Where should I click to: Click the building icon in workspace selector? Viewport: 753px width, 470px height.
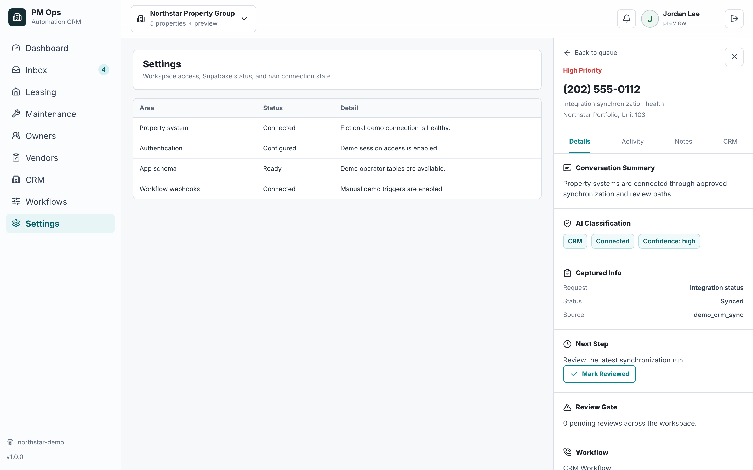pos(141,19)
